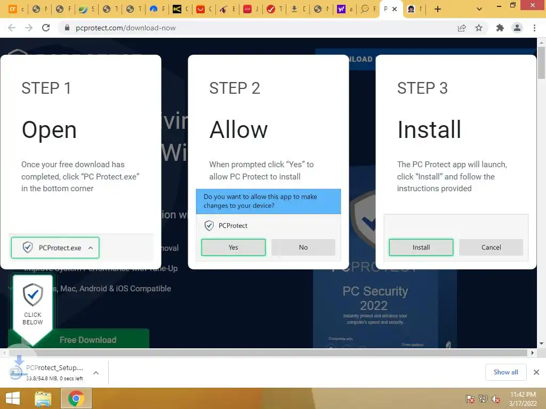Open the network tray icon
This screenshot has width=546, height=409.
point(483,399)
